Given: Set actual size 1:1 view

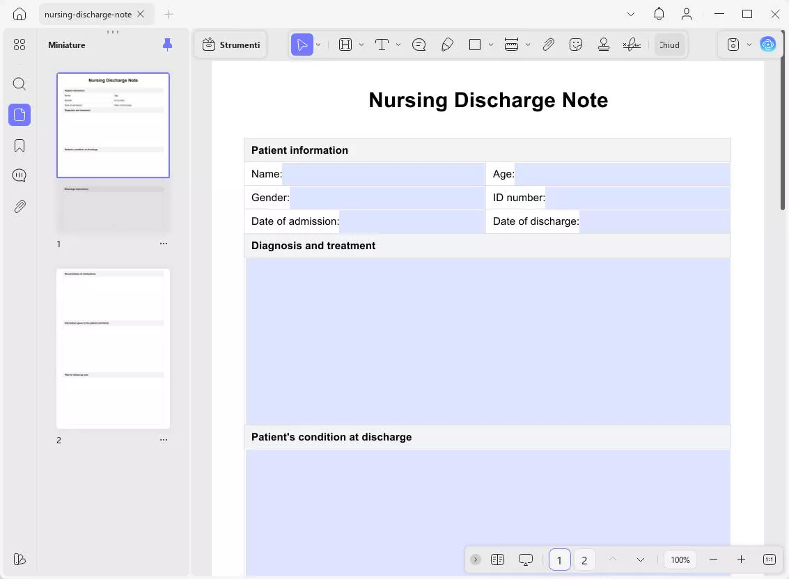Looking at the screenshot, I should pyautogui.click(x=769, y=560).
